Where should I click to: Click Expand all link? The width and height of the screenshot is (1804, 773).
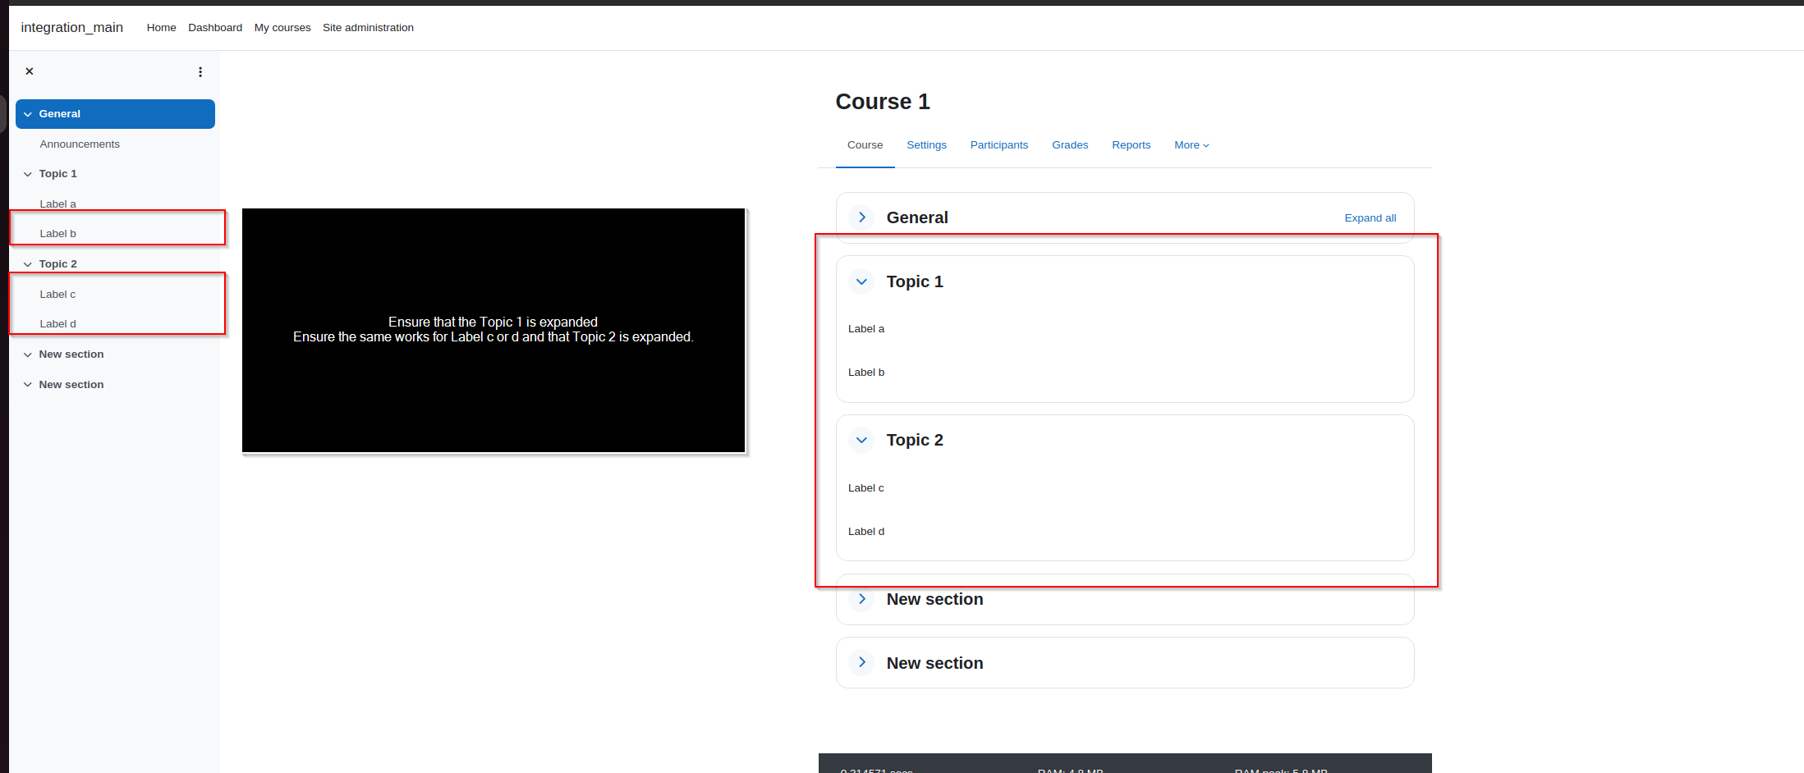click(x=1370, y=218)
